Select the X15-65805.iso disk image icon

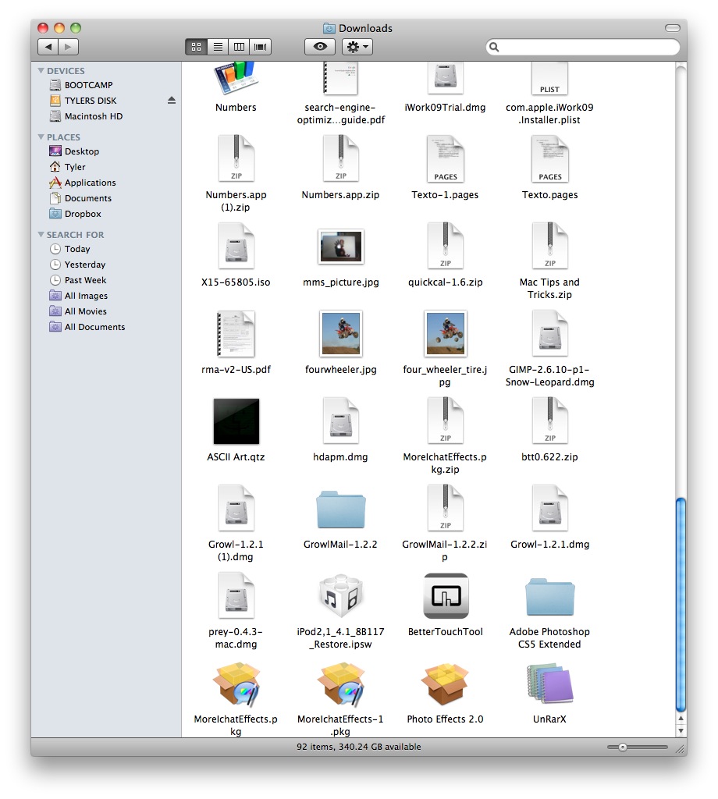click(236, 246)
